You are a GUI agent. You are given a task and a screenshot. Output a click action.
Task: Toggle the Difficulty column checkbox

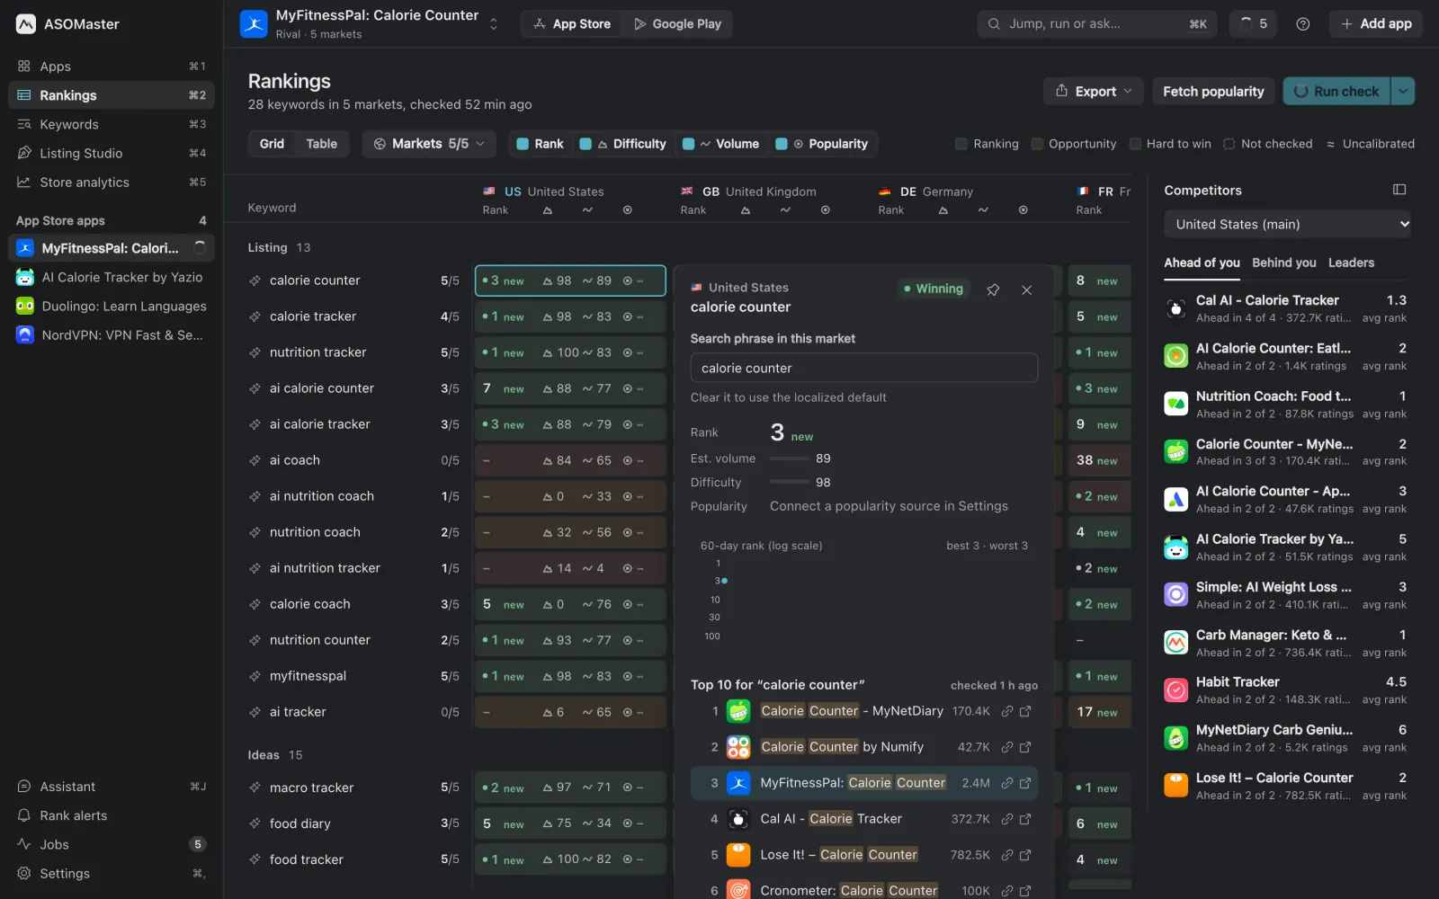coord(585,144)
